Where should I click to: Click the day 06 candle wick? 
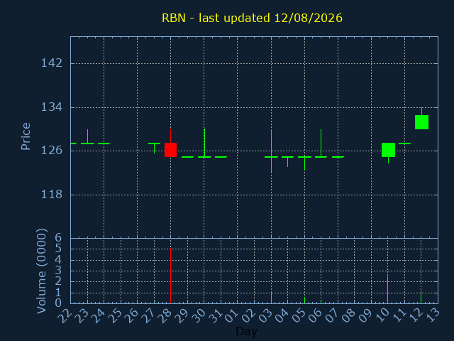(321, 143)
